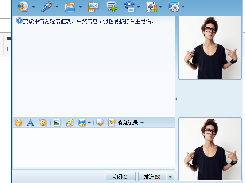This screenshot has width=245, height=183.
Task: Click the send file folder icon
Action: coord(70,7)
